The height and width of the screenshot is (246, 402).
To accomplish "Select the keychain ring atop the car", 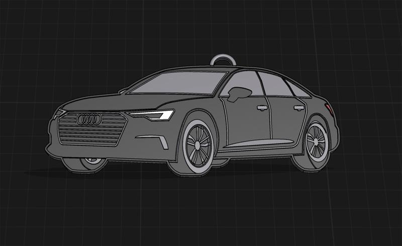I will coord(223,60).
